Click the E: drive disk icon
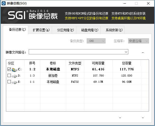This screenshot has height=126, width=155. 14,82
